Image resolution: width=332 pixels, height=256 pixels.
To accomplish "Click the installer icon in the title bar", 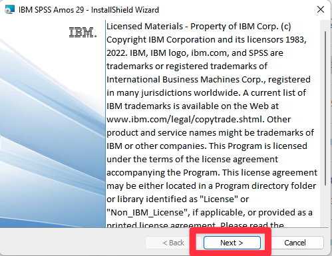I will [9, 9].
